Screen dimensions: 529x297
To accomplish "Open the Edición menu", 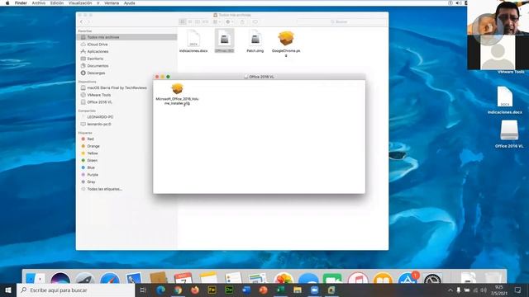I will tap(57, 3).
